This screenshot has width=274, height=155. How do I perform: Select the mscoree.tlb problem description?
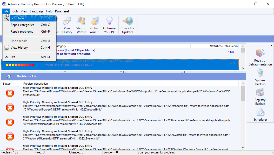pyautogui.click(x=127, y=120)
